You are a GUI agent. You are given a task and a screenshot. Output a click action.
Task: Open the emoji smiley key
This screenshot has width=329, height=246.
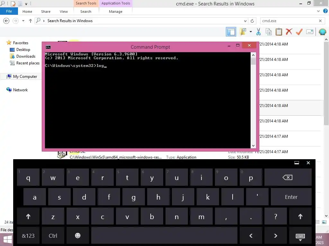[x=78, y=235]
